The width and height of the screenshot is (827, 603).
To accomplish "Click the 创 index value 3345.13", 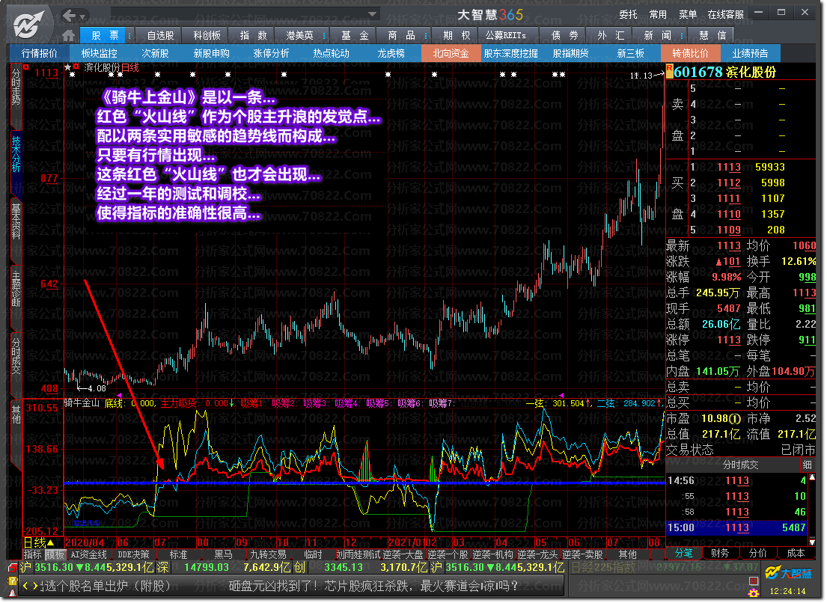I will coord(344,568).
